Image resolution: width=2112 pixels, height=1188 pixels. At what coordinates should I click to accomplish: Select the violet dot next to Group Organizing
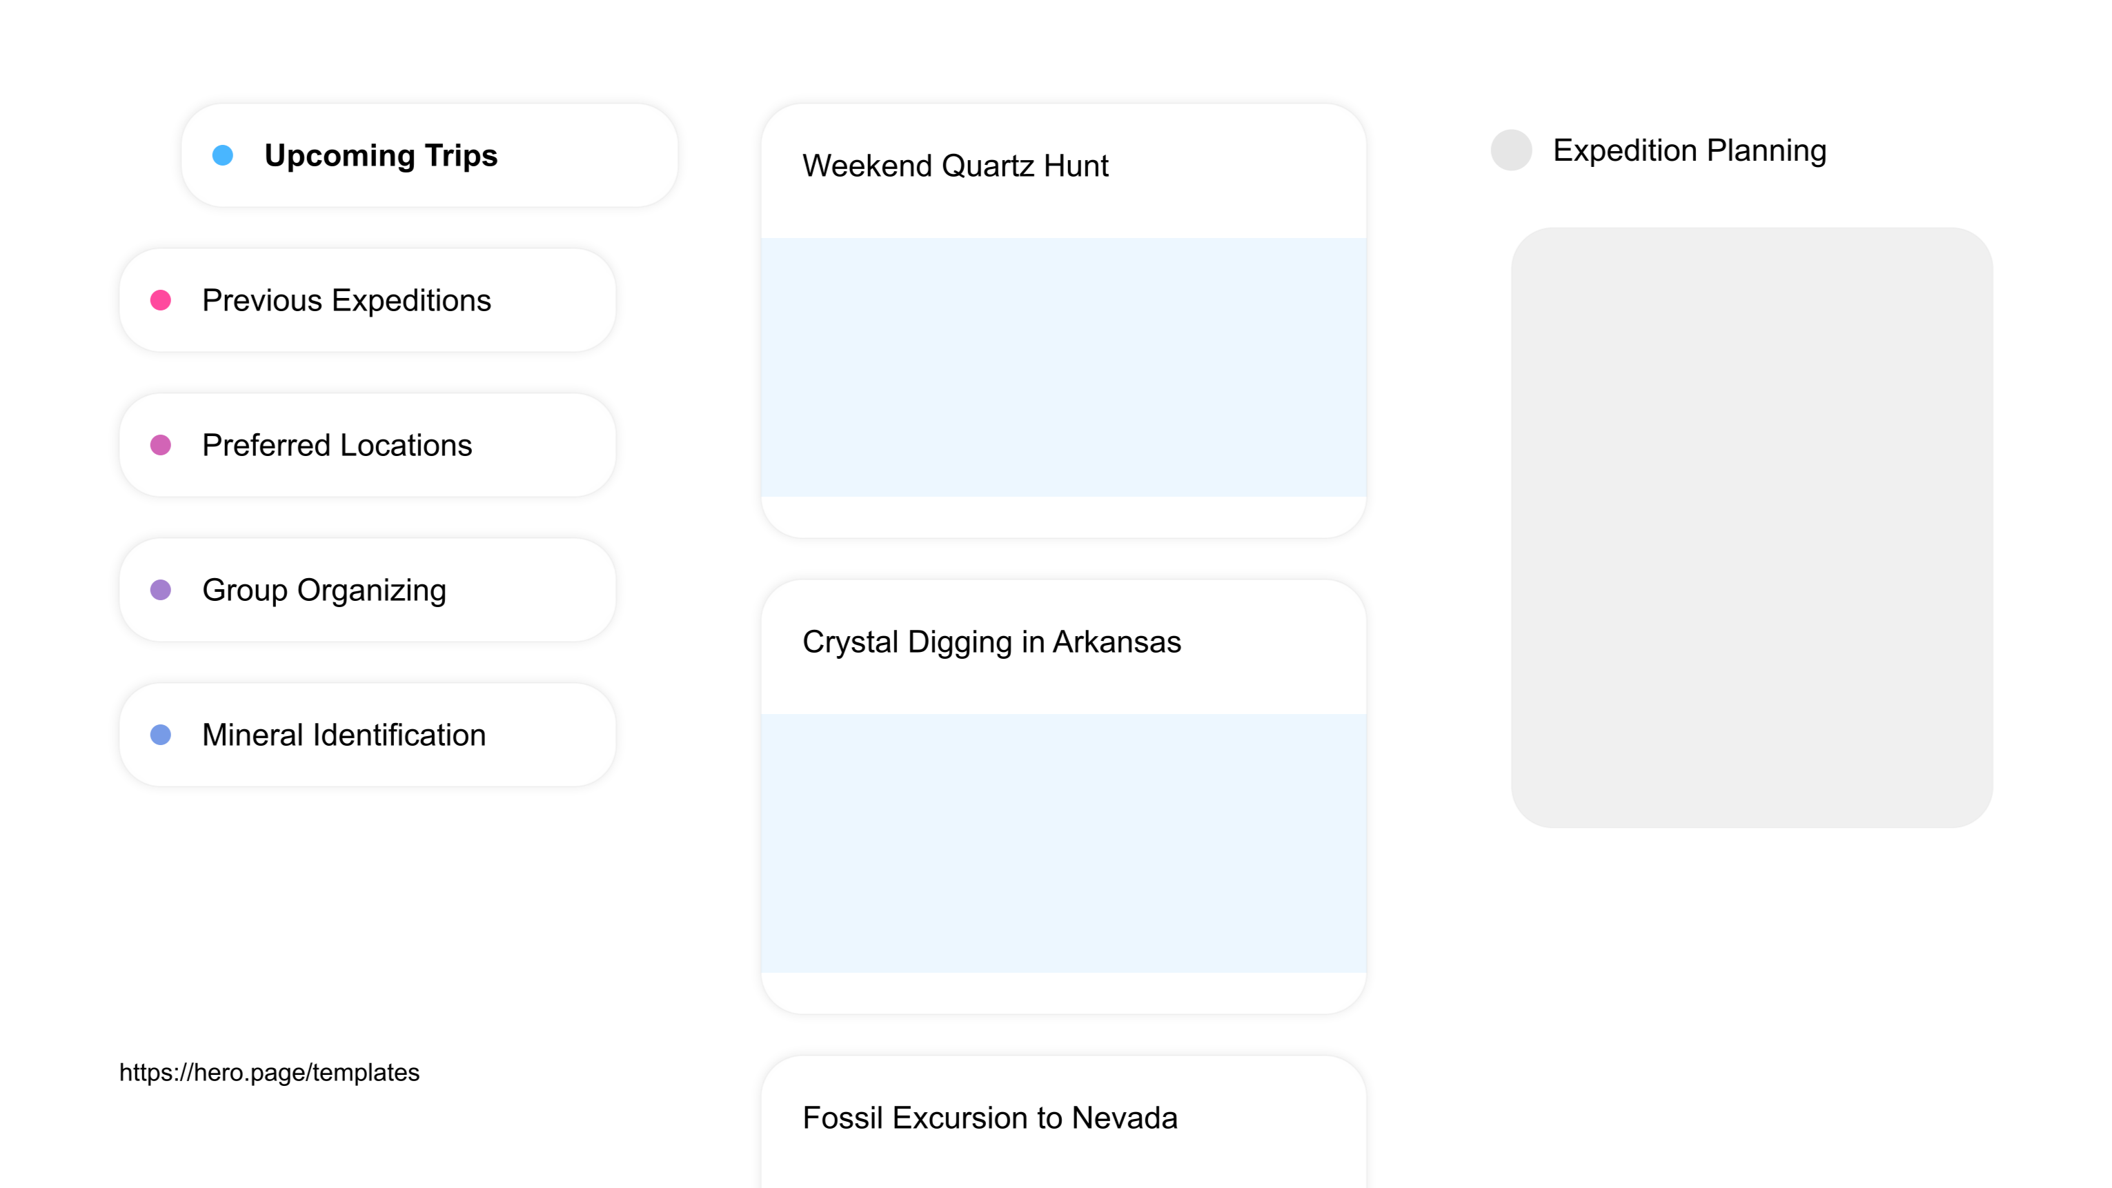click(160, 589)
